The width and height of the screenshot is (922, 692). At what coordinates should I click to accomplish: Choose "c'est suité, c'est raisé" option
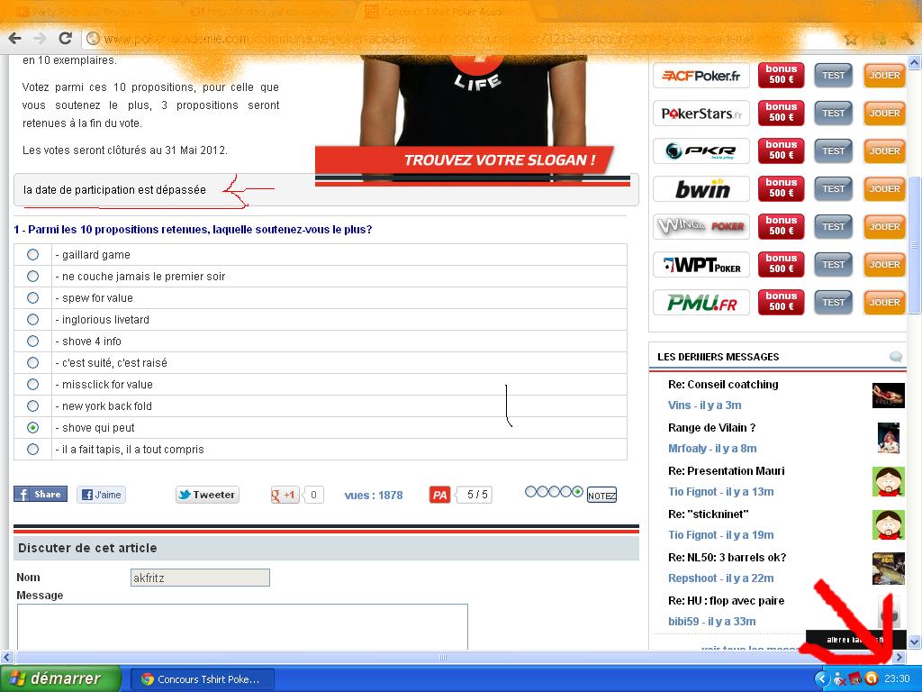[x=33, y=363]
